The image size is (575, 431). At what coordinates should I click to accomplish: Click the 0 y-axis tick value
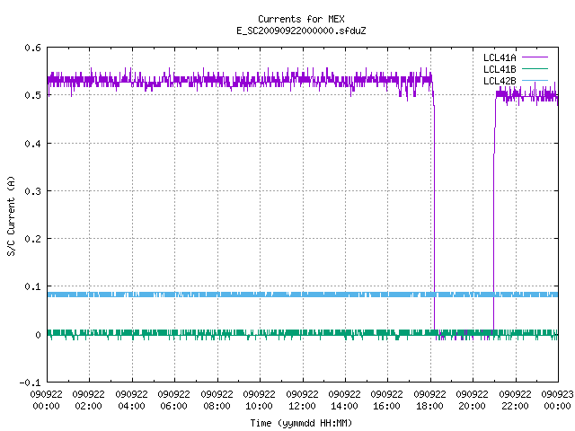pos(38,335)
